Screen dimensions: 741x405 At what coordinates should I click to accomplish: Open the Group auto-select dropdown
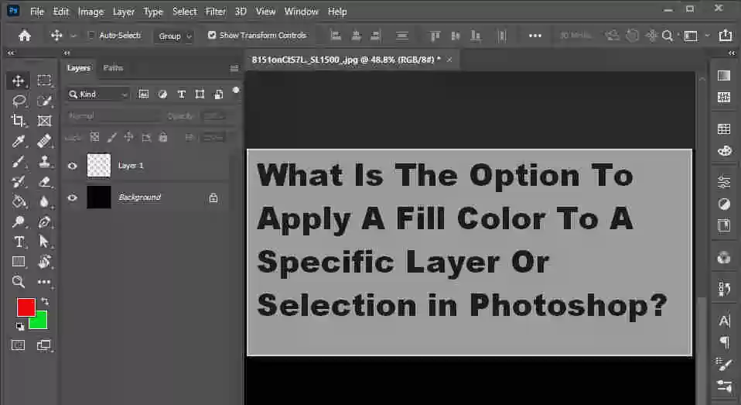click(x=173, y=36)
